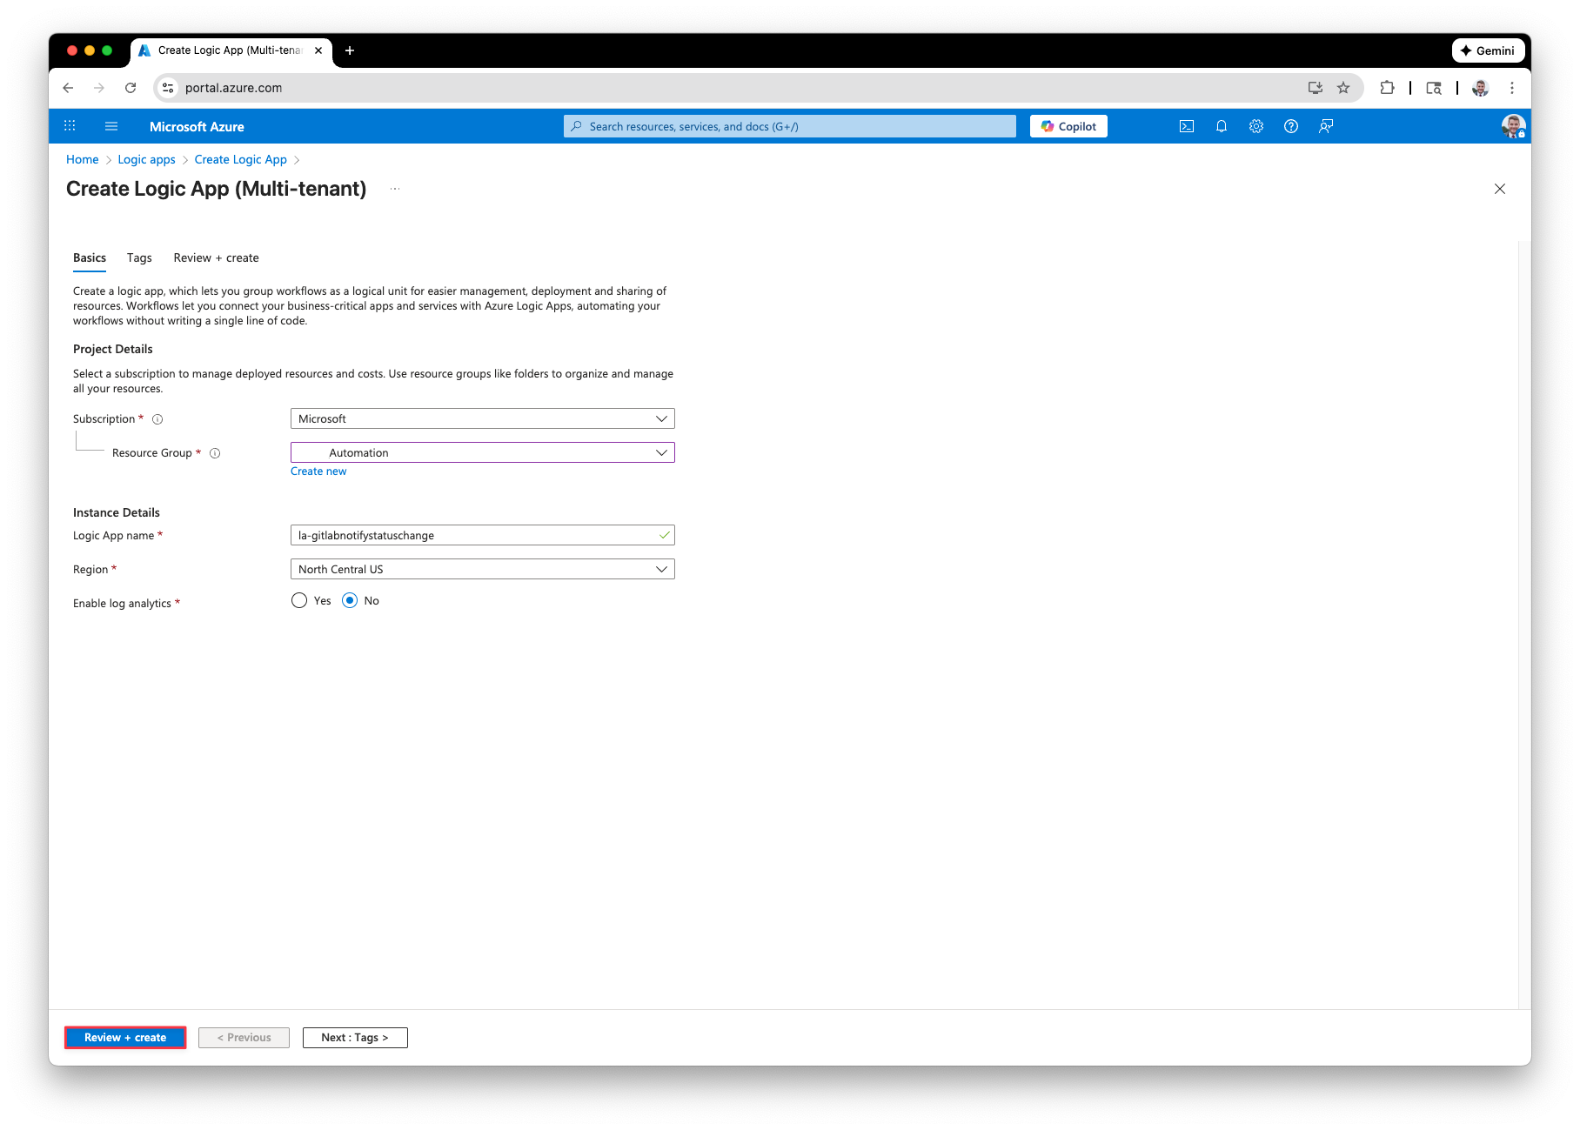Select No for Enable log analytics
1580x1130 pixels.
coord(350,600)
